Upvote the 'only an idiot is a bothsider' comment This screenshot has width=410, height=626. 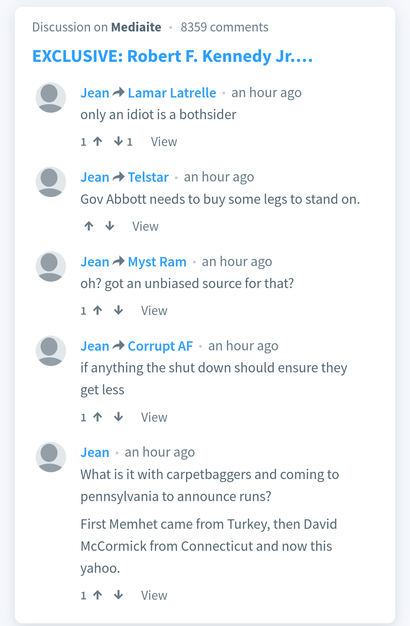tap(98, 142)
